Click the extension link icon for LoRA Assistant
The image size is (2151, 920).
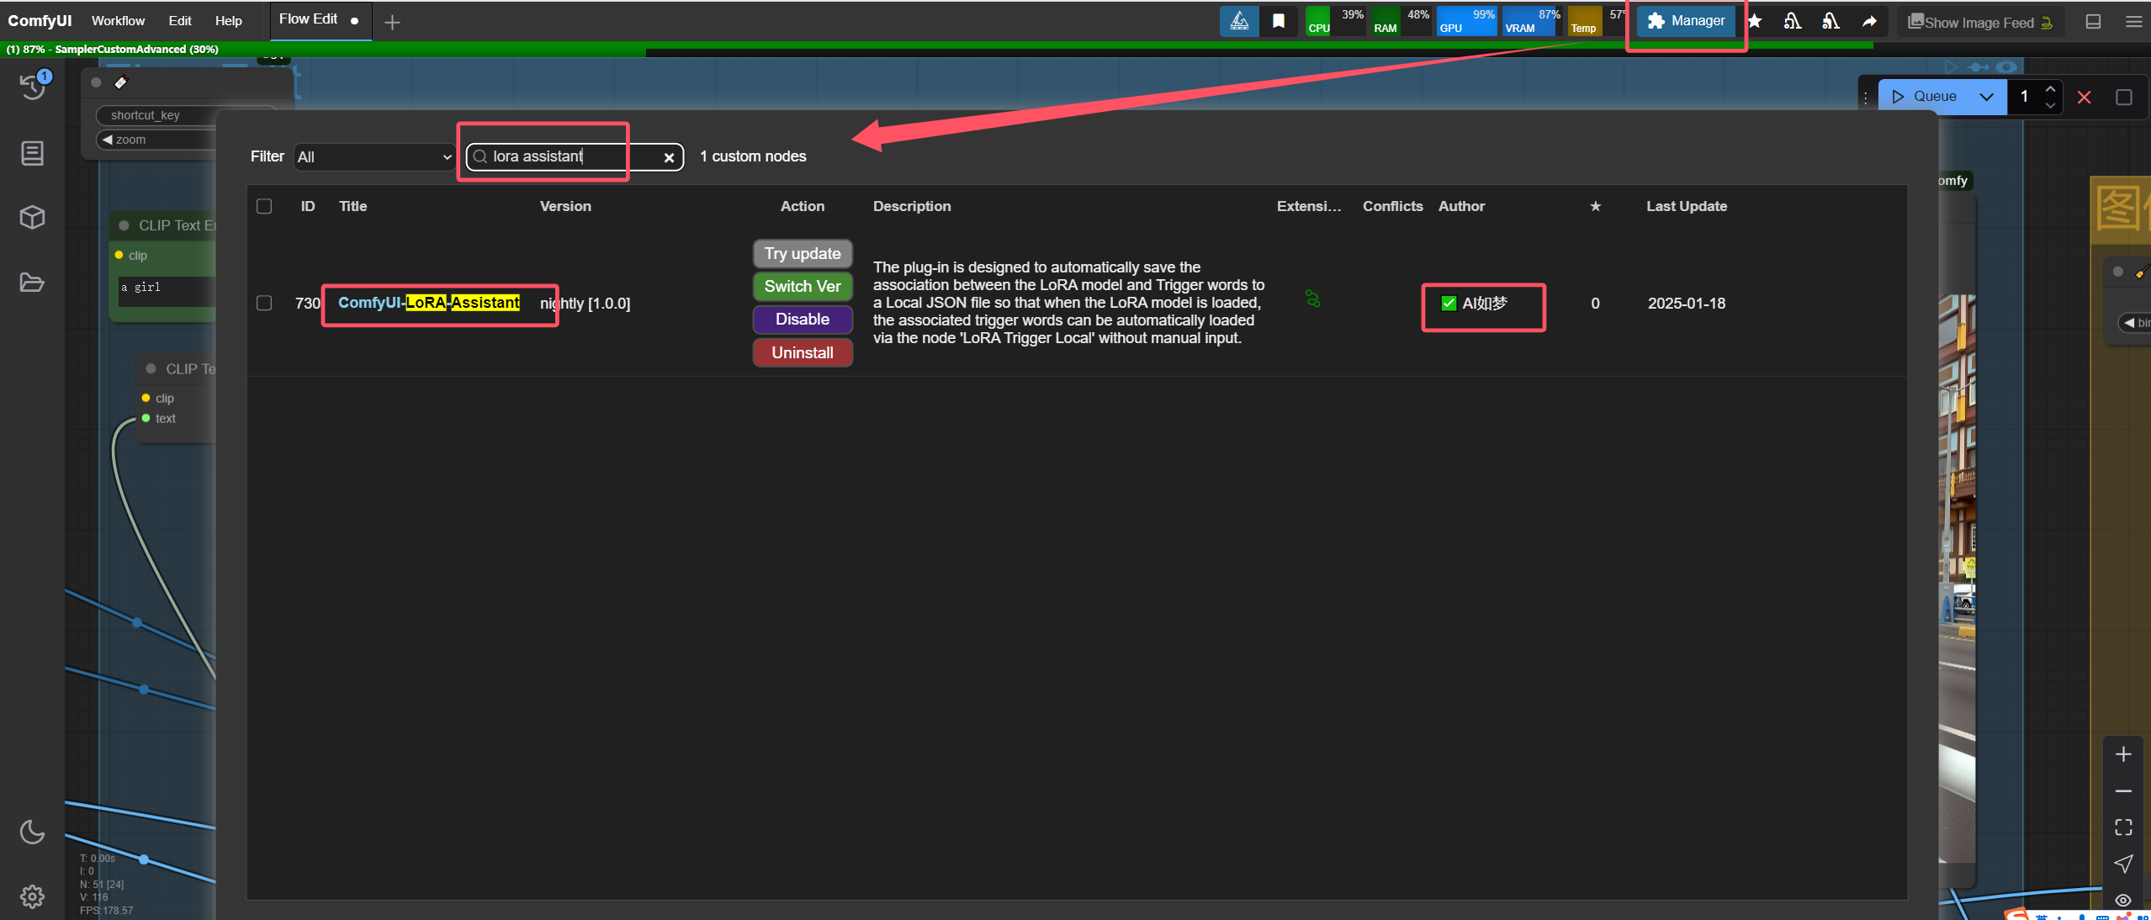coord(1312,299)
